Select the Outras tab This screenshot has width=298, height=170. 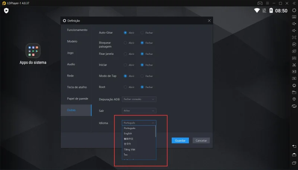point(76,110)
